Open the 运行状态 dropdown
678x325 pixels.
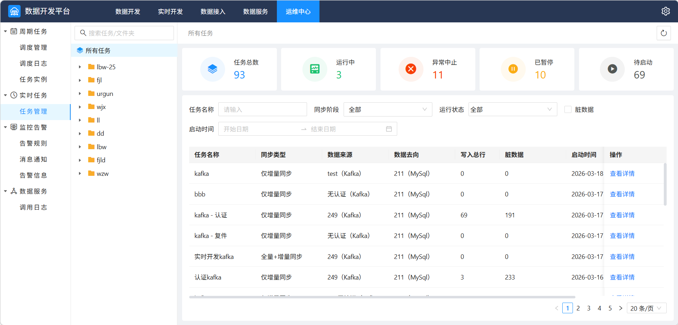click(512, 109)
